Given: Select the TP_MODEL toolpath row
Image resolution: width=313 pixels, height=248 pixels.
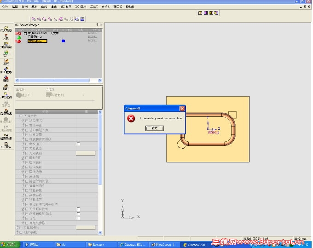Looking at the screenshot, I should [38, 33].
